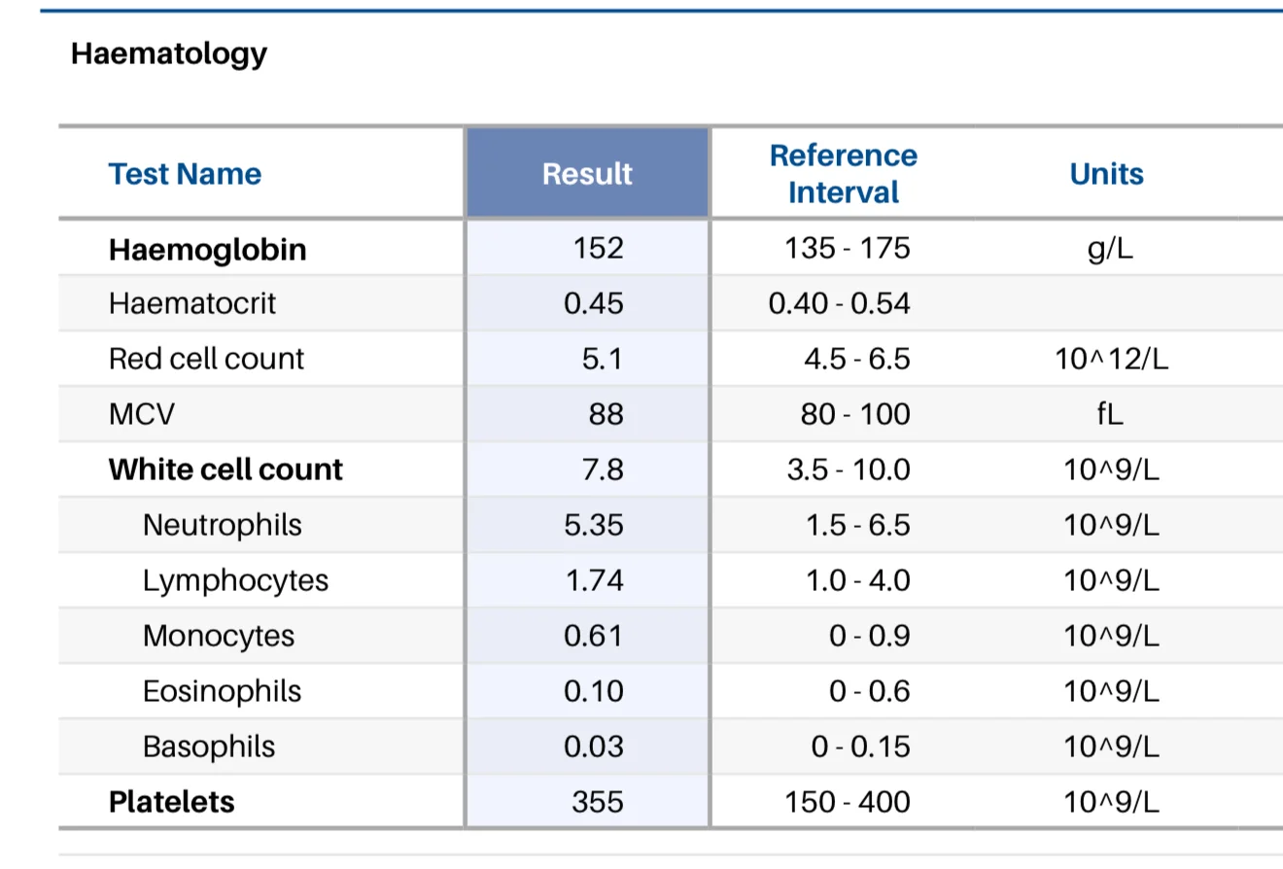Select the Red cell count result 5.1
The height and width of the screenshot is (869, 1283).
[x=603, y=360]
